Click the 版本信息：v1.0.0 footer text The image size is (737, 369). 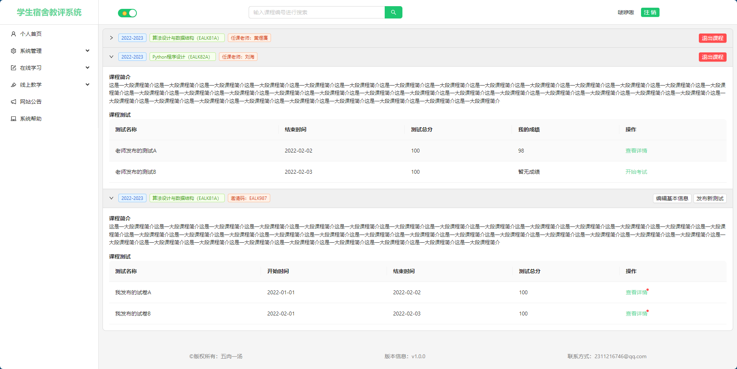[x=405, y=356]
